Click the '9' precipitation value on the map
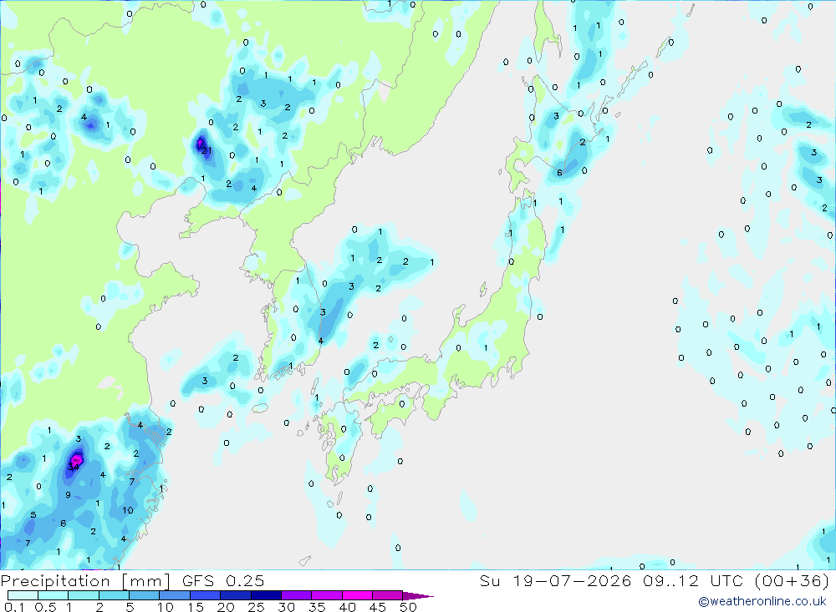The height and width of the screenshot is (612, 836). click(68, 495)
